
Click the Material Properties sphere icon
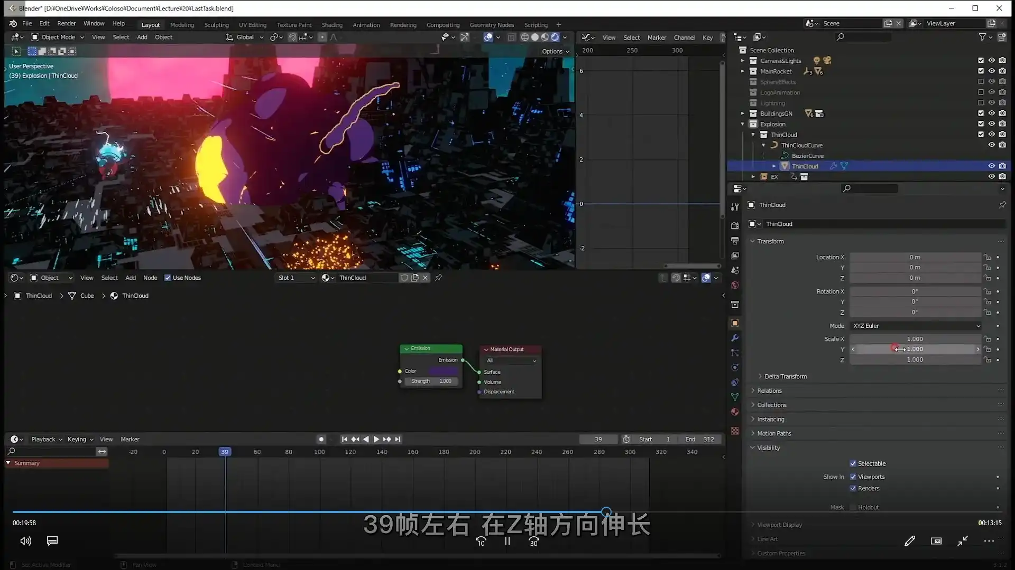(x=735, y=412)
